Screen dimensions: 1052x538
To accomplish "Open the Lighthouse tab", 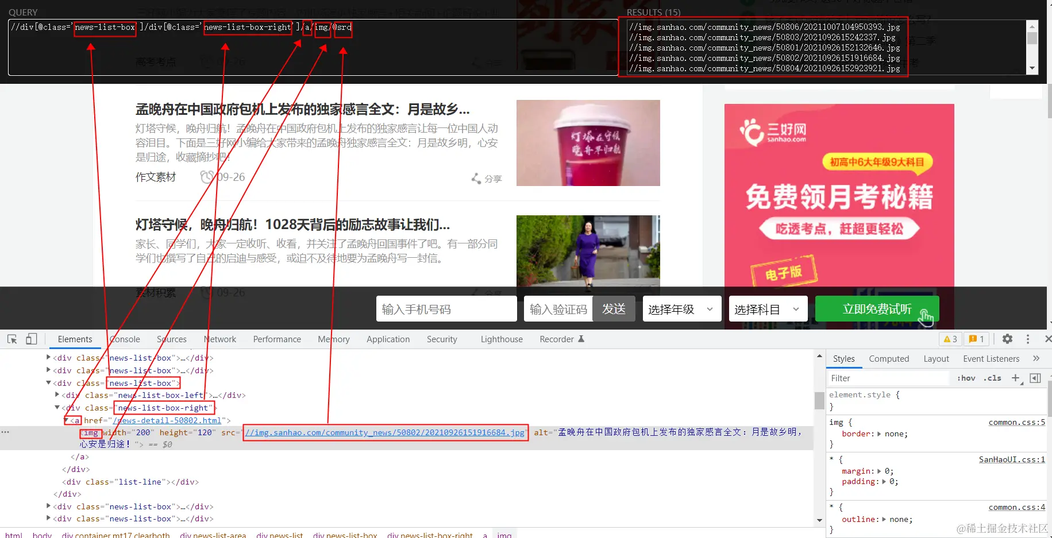I will 502,339.
